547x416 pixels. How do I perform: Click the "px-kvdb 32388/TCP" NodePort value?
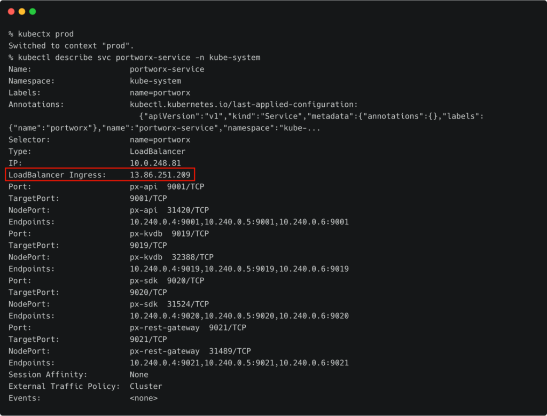[x=169, y=257]
